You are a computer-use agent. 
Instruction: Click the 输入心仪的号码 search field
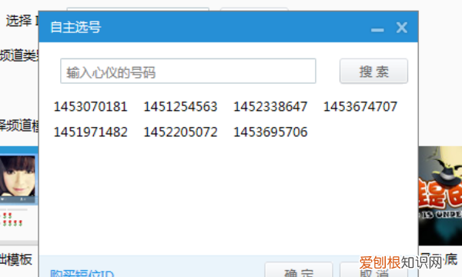pos(188,71)
